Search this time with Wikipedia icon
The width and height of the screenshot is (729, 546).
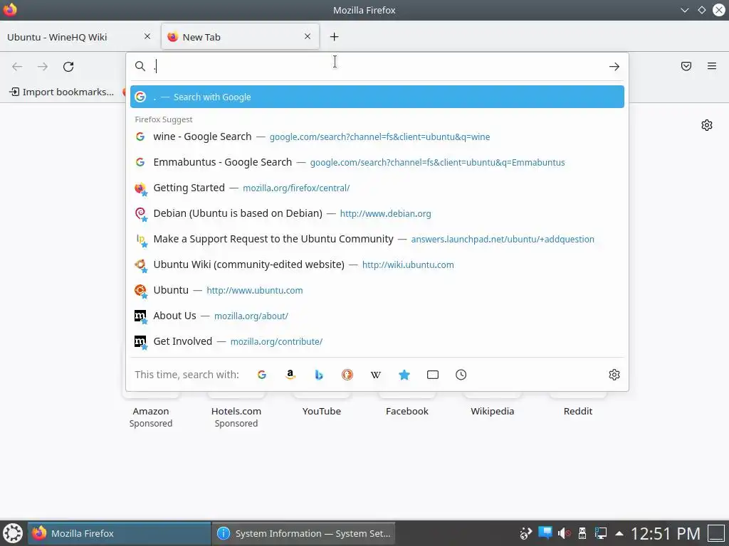tap(376, 375)
